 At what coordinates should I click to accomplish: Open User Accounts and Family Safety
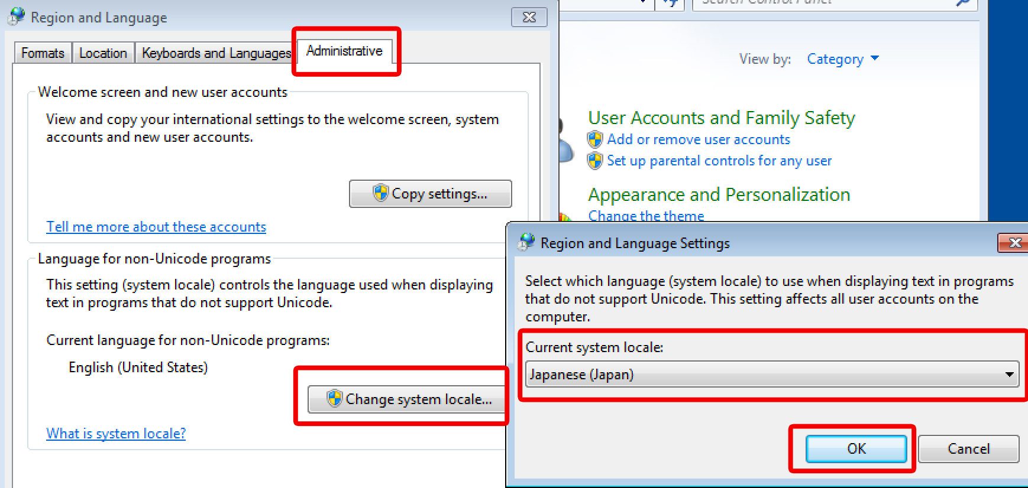721,118
